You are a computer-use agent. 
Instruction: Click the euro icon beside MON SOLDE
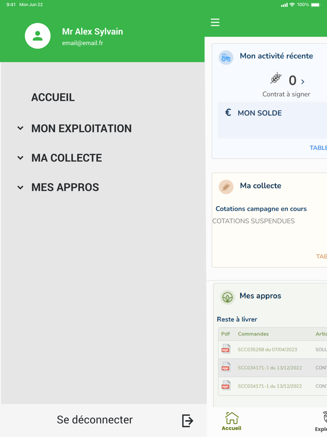point(228,112)
